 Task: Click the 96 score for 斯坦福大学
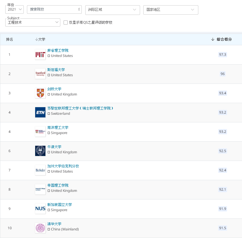(x=223, y=74)
